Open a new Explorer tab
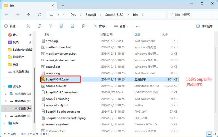The width and height of the screenshot is (218, 137). click(63, 6)
